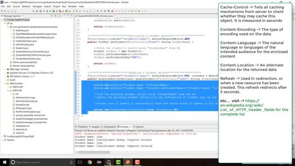The image size is (295, 166).
Task: Open the Edit menu
Action: pos(9,6)
